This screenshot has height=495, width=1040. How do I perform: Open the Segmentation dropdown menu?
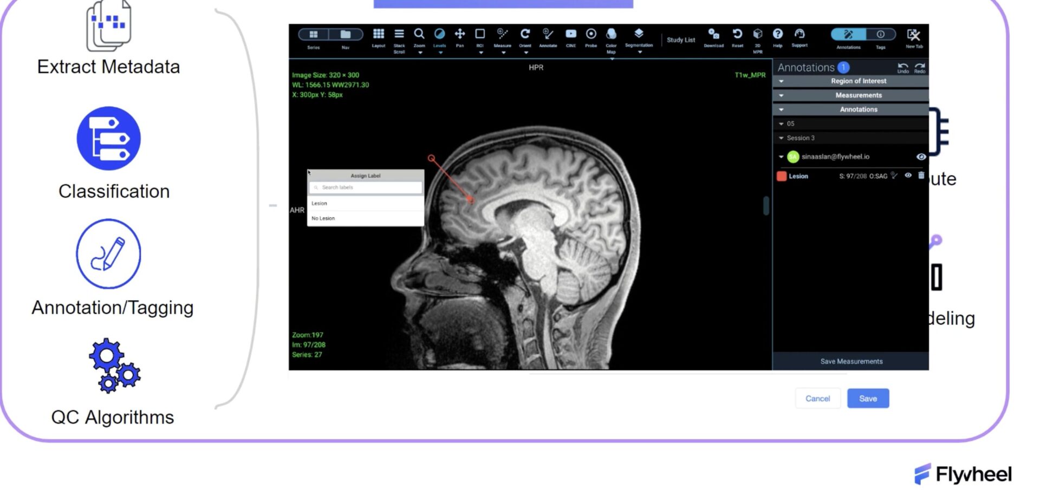pos(639,52)
